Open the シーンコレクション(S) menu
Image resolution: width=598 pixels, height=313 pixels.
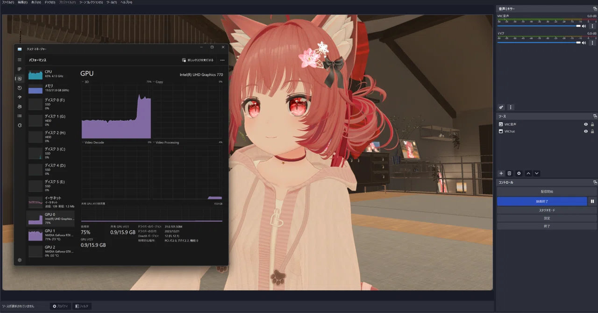pyautogui.click(x=91, y=2)
